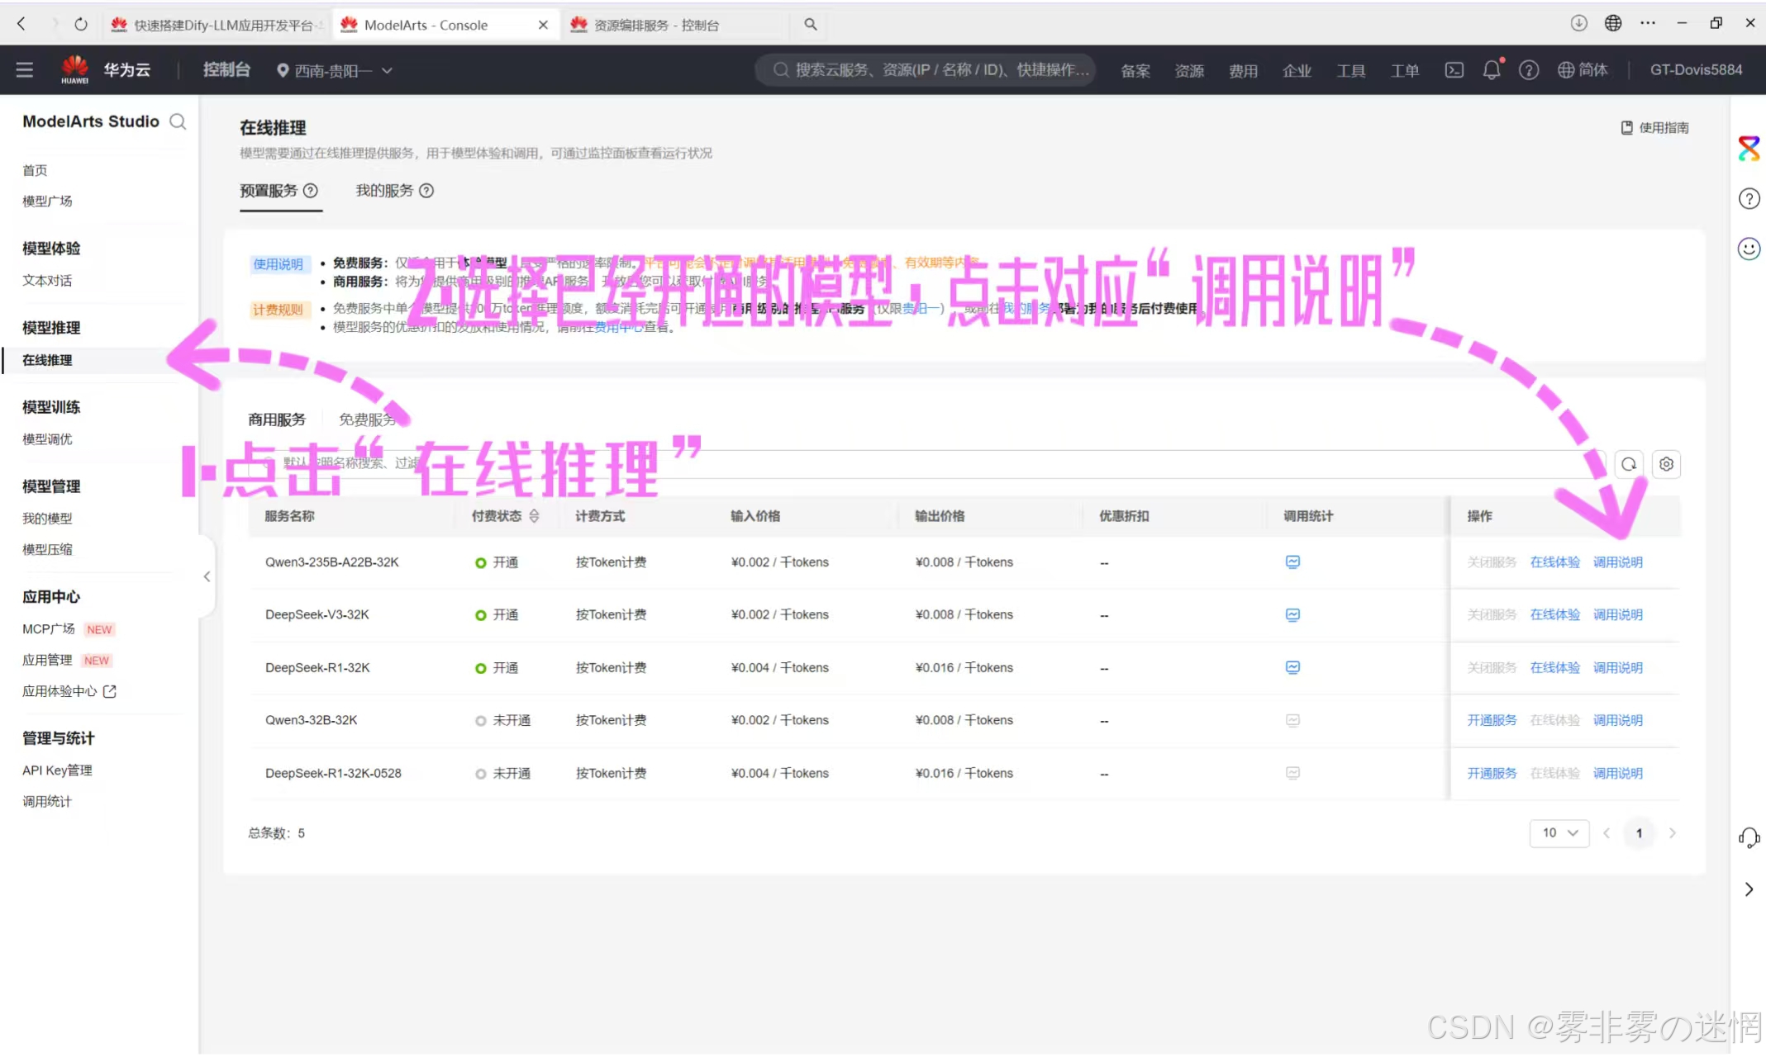Sort by 付费状态 column
Screen dimensions: 1766x1057
pyautogui.click(x=534, y=516)
